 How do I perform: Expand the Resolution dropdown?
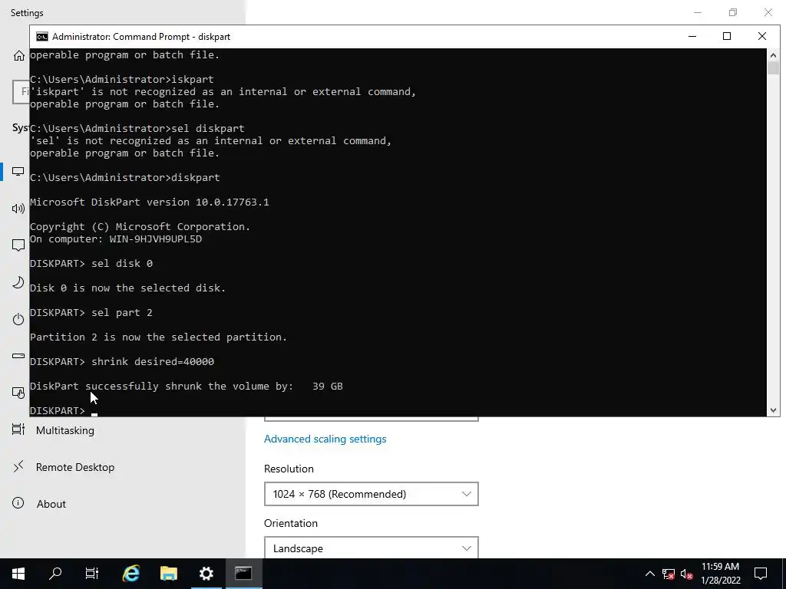(371, 494)
